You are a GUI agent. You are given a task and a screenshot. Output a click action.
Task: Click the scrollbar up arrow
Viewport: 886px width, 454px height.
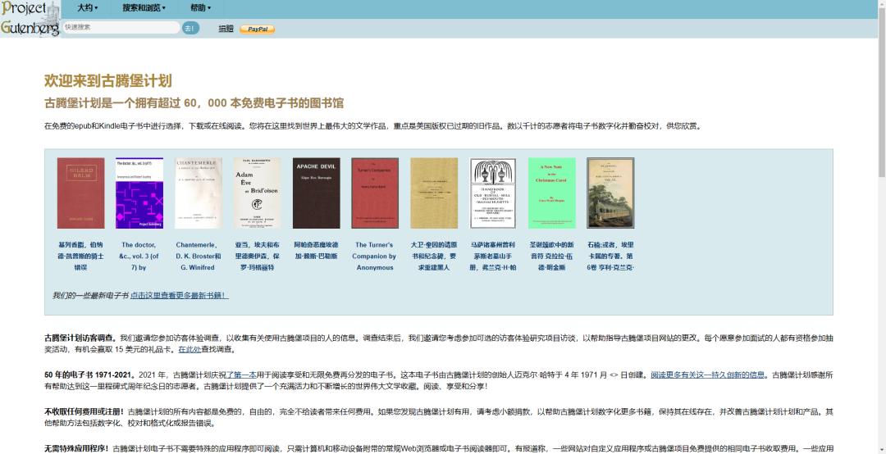tap(881, 5)
